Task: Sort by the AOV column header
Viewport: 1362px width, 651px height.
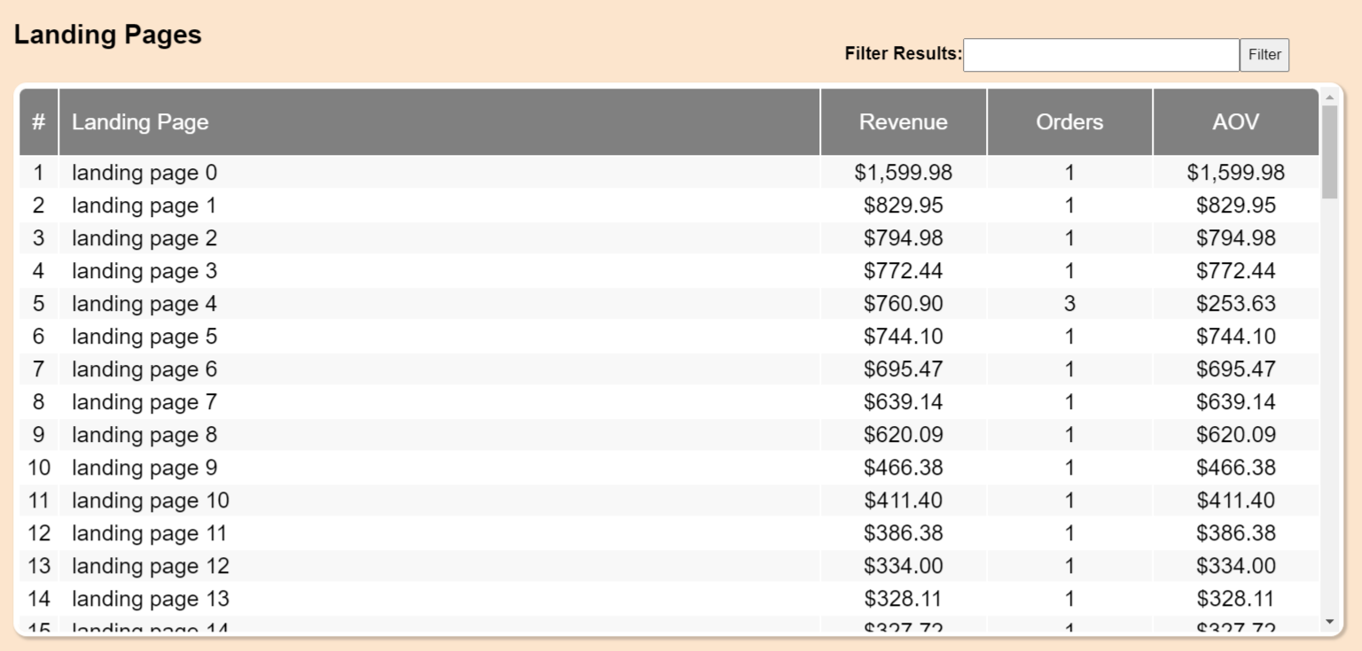Action: 1235,122
